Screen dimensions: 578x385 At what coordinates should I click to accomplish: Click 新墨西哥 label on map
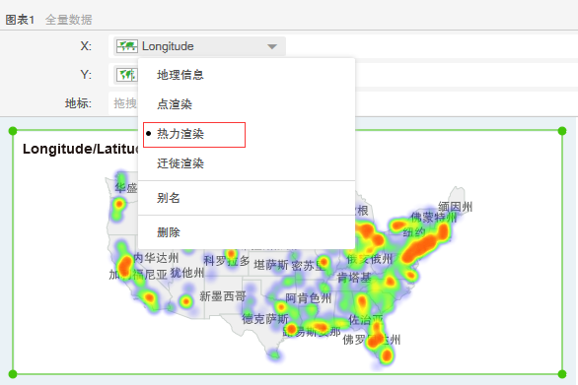223,296
